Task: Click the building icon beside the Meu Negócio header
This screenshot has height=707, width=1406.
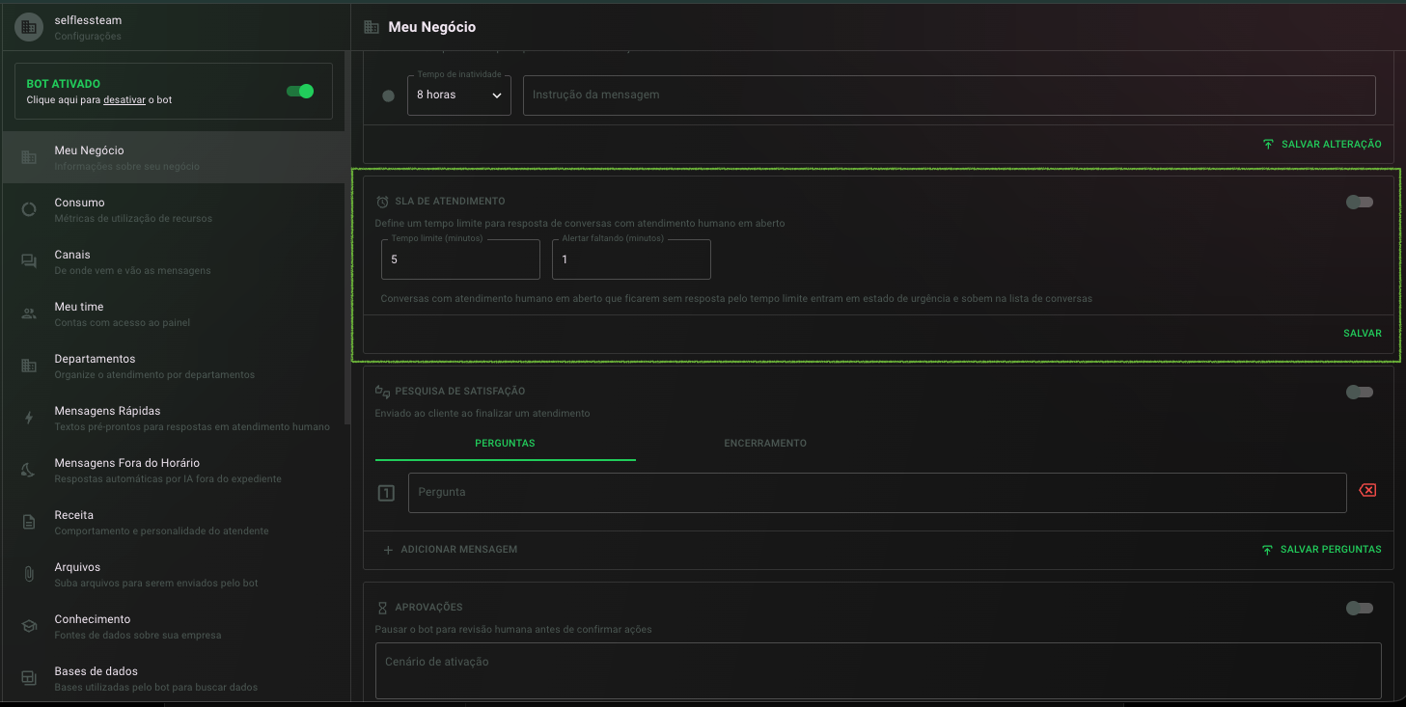Action: click(372, 27)
